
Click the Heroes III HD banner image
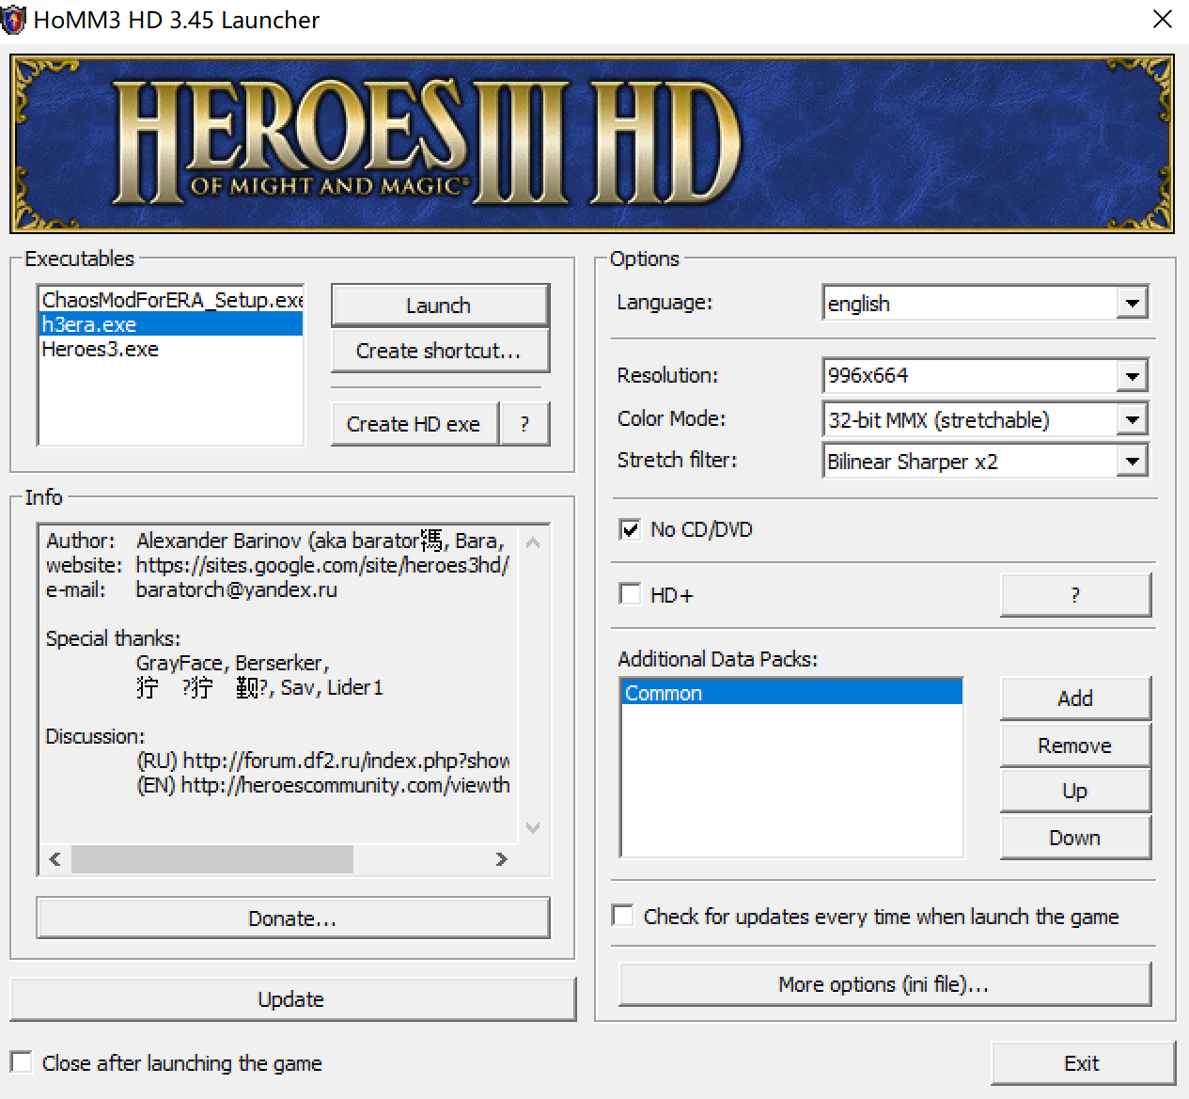[592, 143]
